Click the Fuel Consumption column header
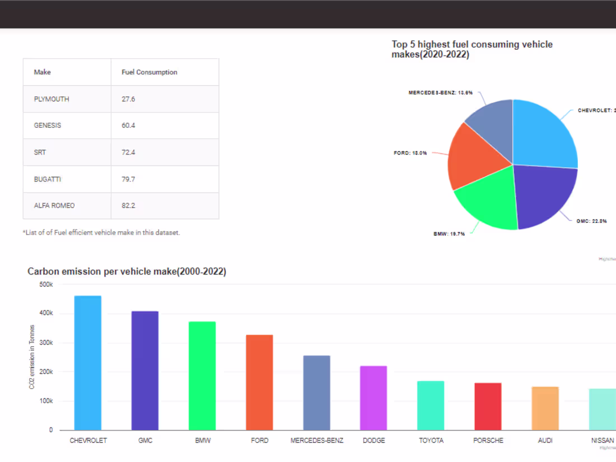 coord(149,72)
